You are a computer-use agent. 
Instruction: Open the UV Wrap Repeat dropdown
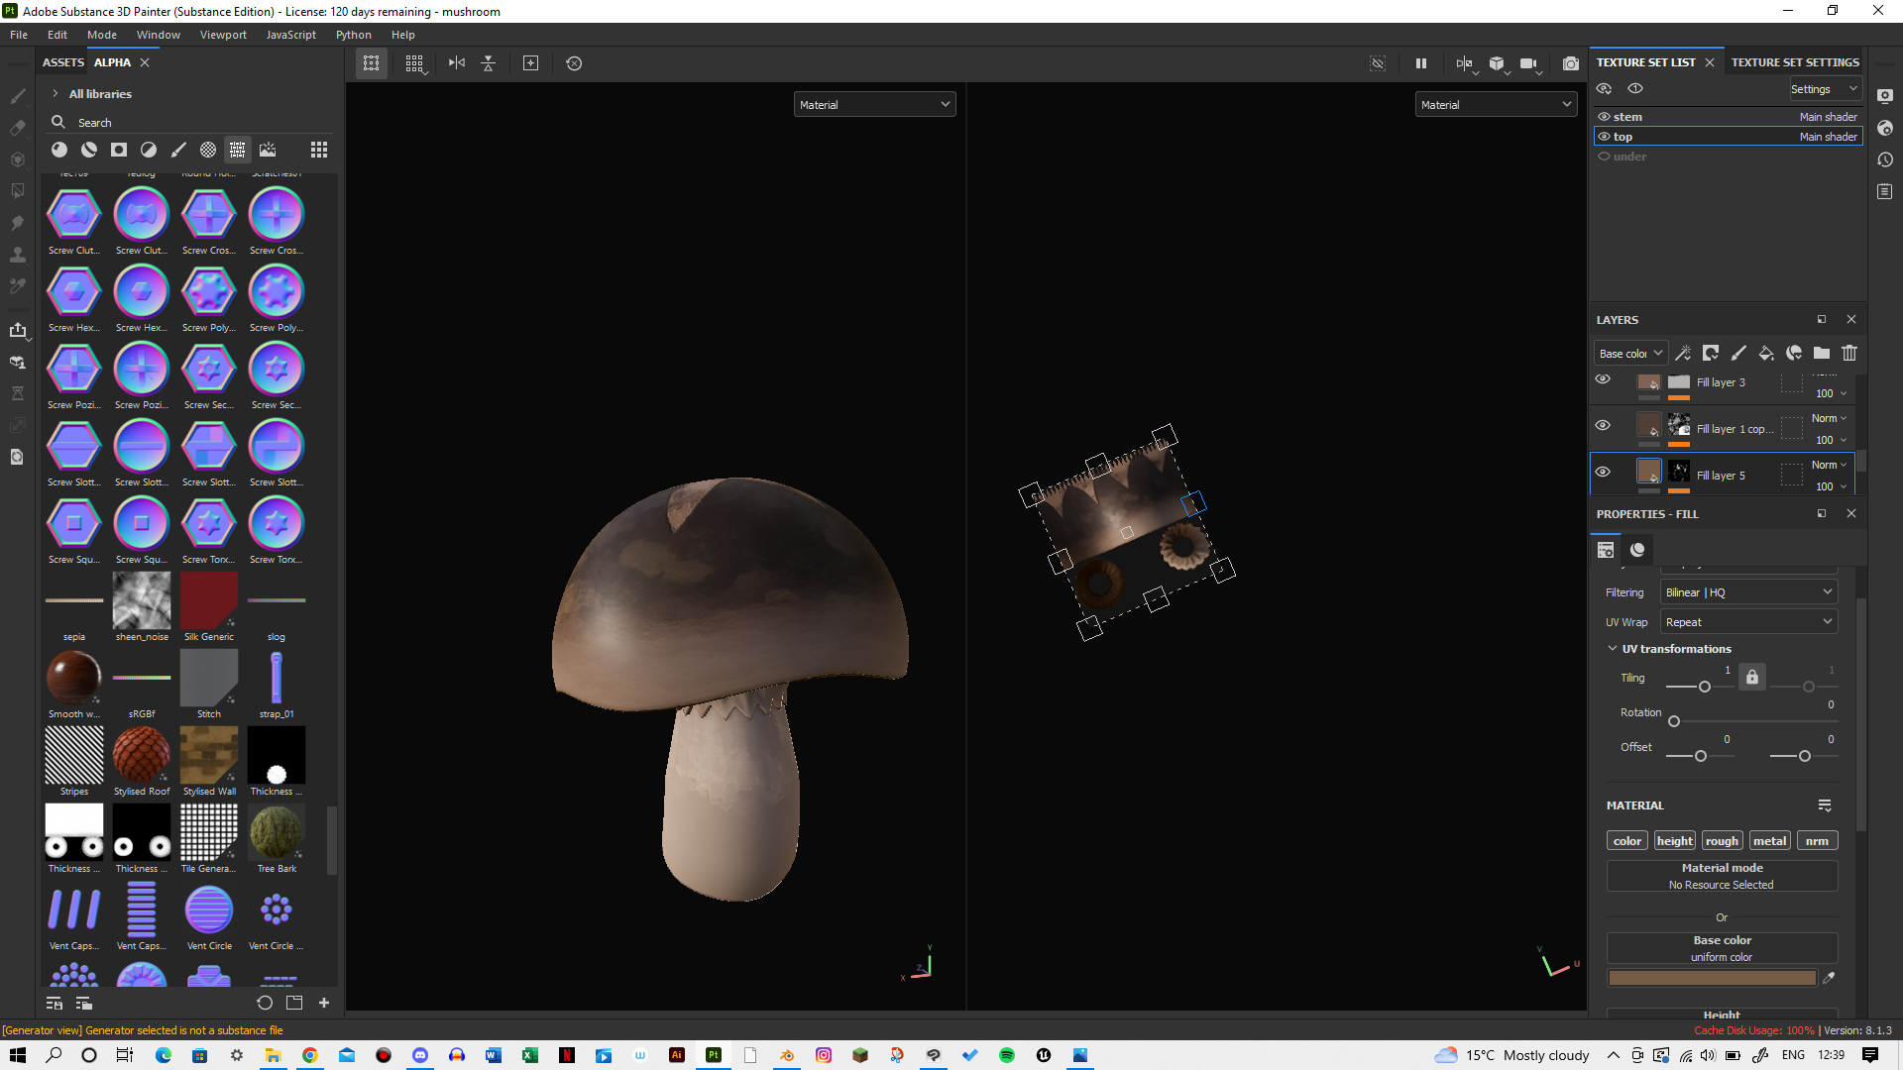1749,622
